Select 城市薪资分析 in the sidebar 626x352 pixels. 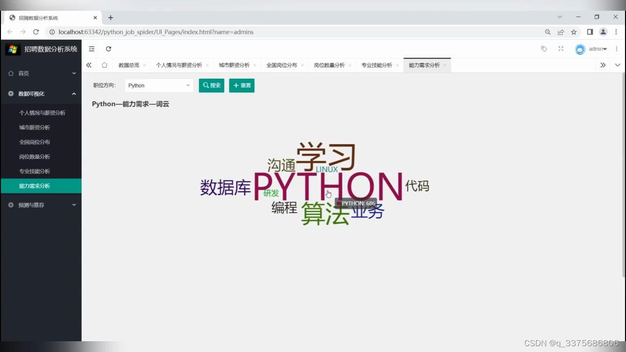(34, 127)
